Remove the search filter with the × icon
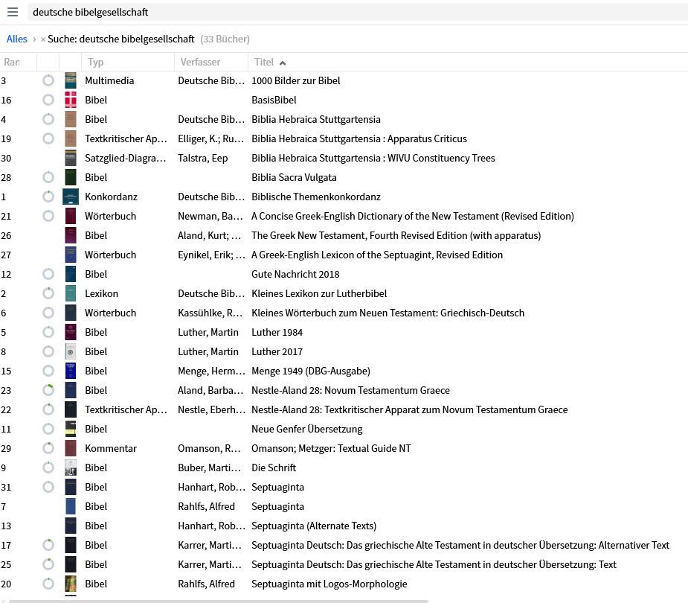This screenshot has width=688, height=603. (x=42, y=39)
